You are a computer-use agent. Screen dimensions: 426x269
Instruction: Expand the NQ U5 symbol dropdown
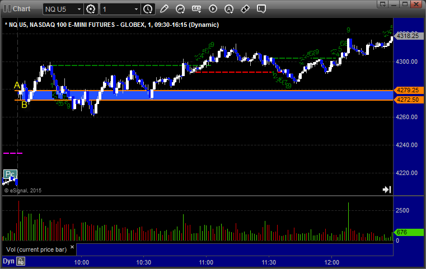coord(79,10)
